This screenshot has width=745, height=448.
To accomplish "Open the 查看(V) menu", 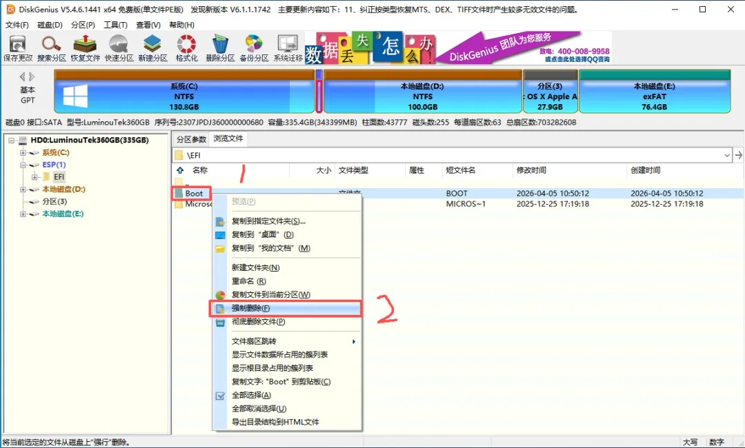I will click(x=148, y=25).
